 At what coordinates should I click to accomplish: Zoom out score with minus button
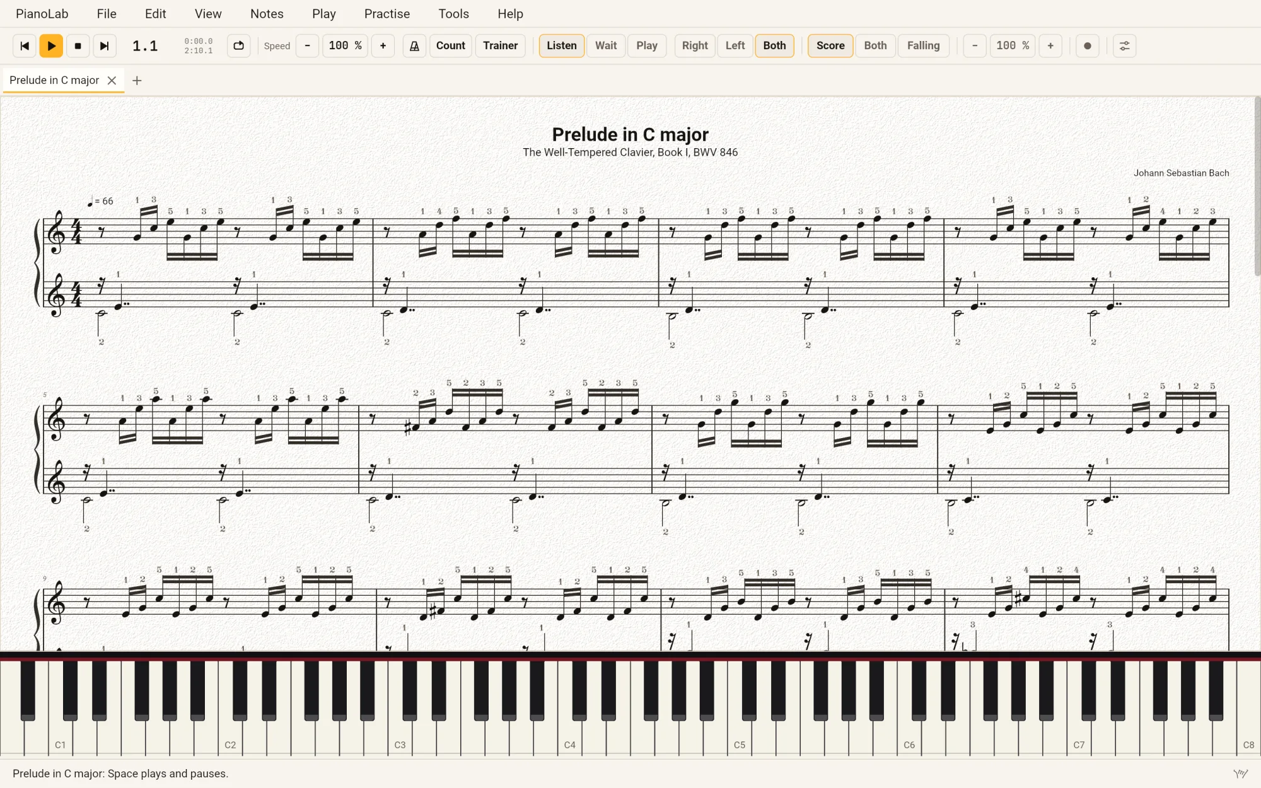[975, 45]
